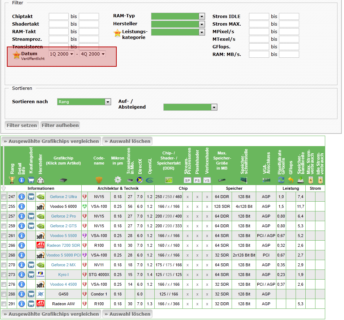The image size is (344, 320).
Task: Click the gear icon under Mikron header
Action: click(x=118, y=180)
